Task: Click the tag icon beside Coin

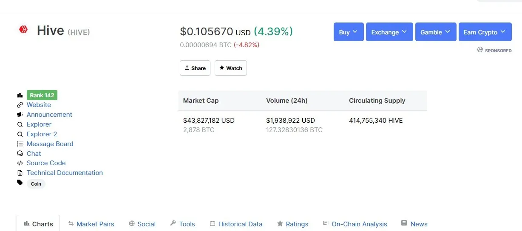Action: pos(20,183)
